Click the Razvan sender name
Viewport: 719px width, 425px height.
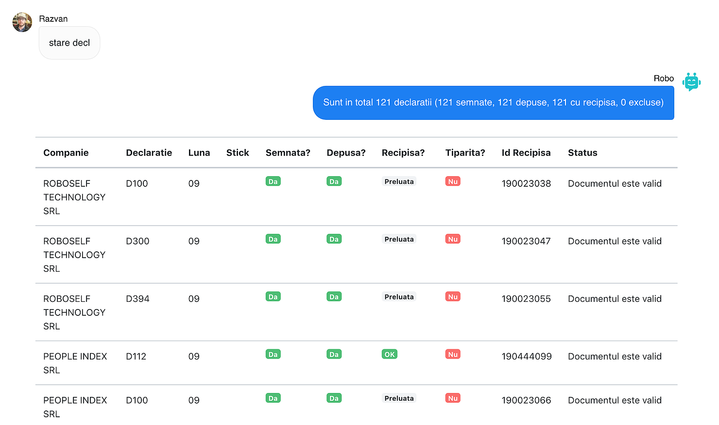[53, 19]
